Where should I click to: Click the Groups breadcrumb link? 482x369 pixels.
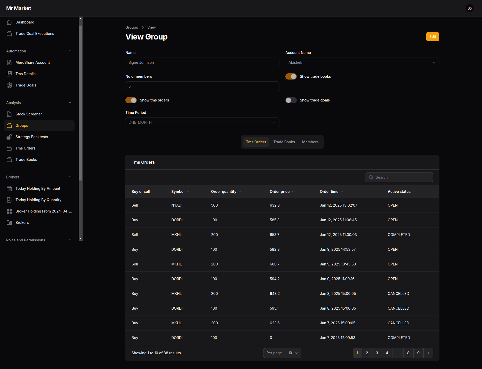(x=132, y=27)
